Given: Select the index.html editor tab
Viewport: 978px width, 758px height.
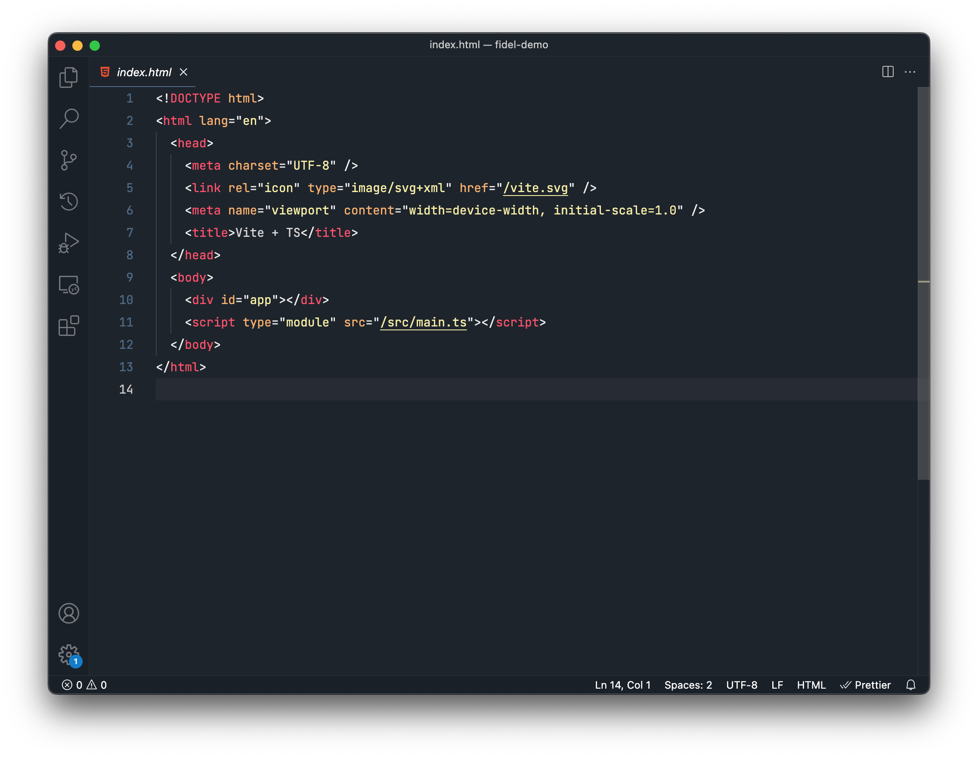Looking at the screenshot, I should pyautogui.click(x=143, y=72).
